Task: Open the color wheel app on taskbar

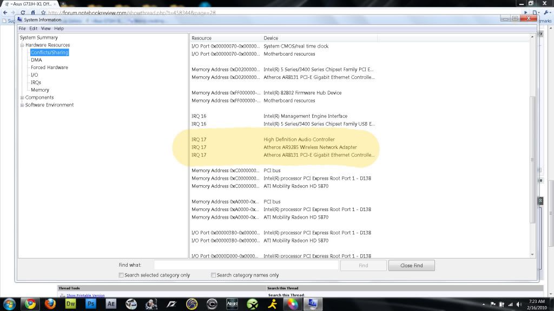Action: tap(293, 304)
